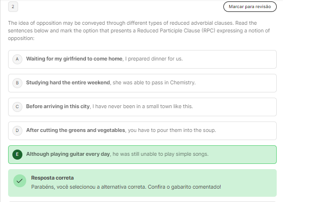Click "Confira o gabarito comentado!" text
The image size is (331, 202).
[189, 187]
